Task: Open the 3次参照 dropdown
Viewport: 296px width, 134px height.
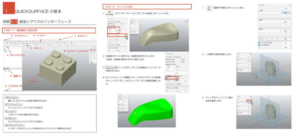Action: pyautogui.click(x=270, y=31)
